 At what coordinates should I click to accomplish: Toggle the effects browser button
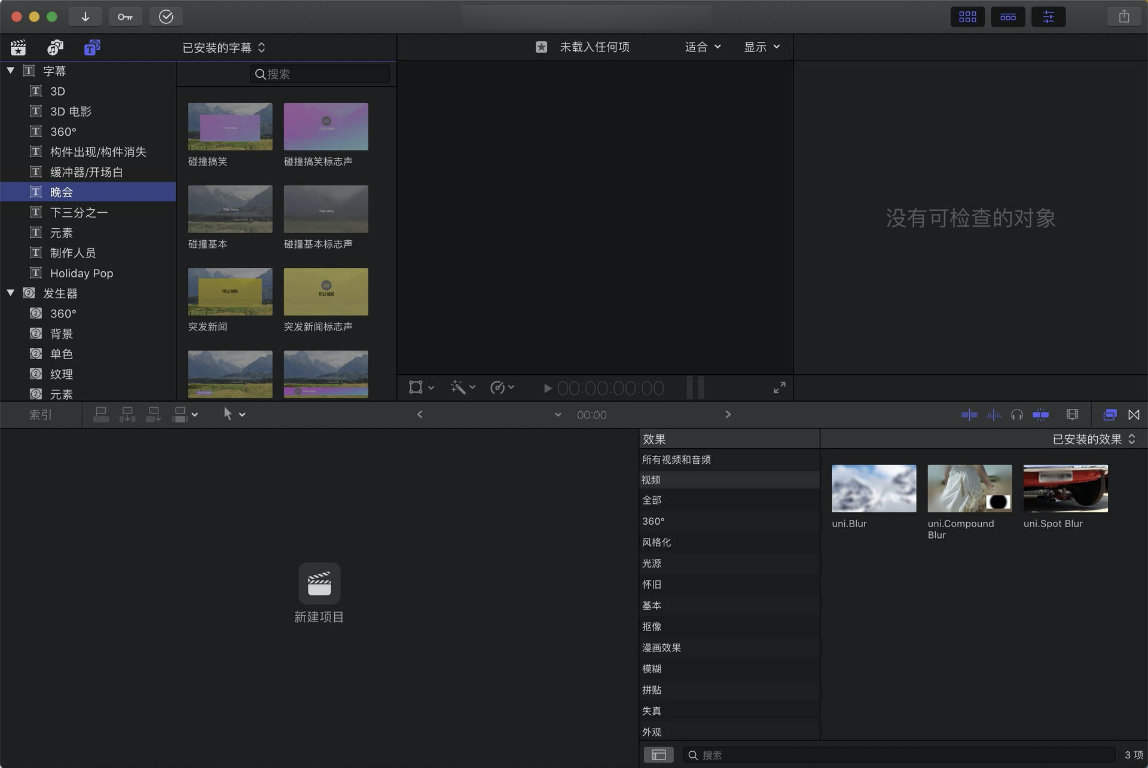[x=1110, y=415]
